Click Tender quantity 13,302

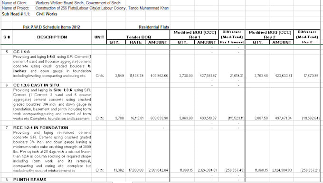[119, 170]
